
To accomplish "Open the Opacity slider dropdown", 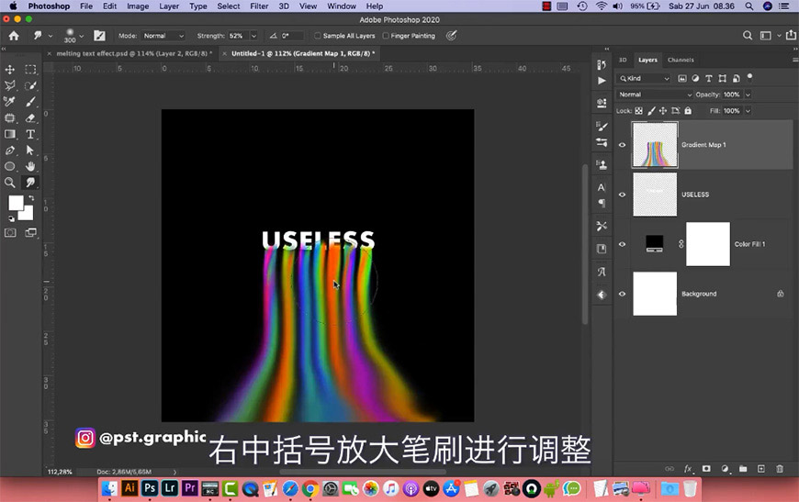I will coord(748,95).
